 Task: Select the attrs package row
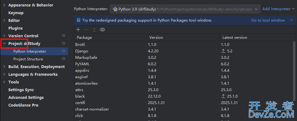pos(183,90)
